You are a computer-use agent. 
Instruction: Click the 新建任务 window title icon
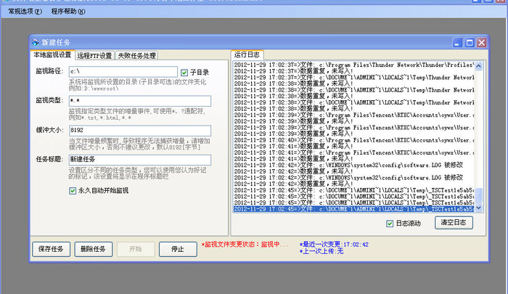point(36,42)
